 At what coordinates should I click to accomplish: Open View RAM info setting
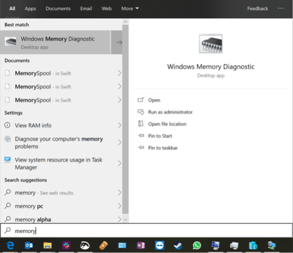coord(61,126)
